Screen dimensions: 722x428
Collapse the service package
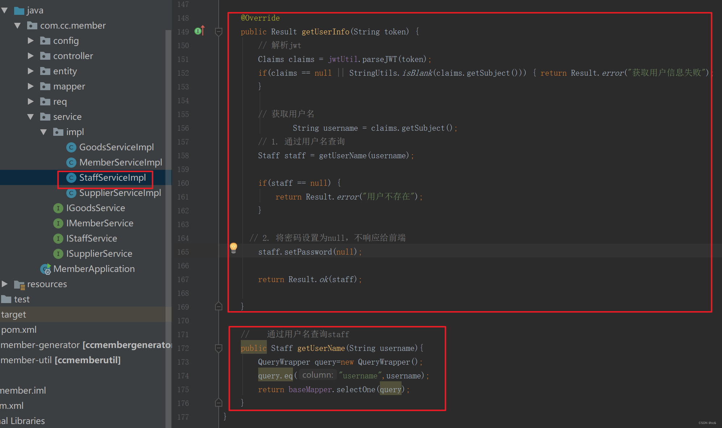pyautogui.click(x=31, y=117)
